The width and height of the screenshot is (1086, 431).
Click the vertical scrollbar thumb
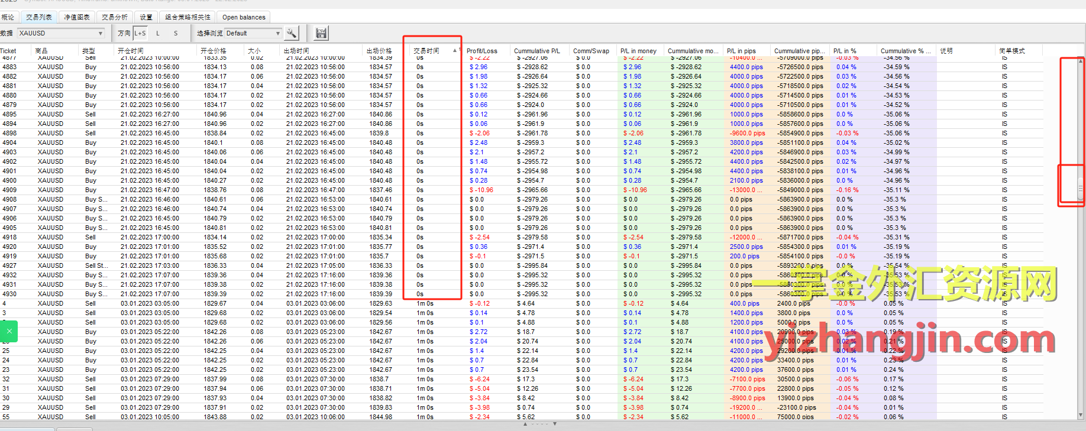pyautogui.click(x=1081, y=189)
